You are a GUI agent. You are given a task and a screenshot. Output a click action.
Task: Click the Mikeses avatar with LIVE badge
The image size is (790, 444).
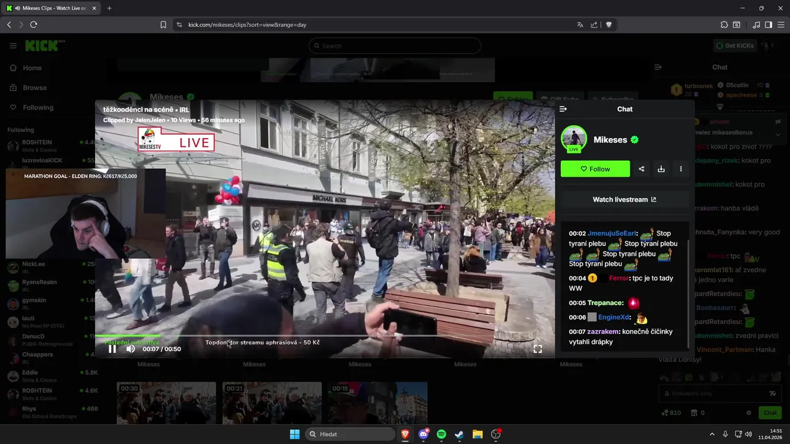coord(574,139)
